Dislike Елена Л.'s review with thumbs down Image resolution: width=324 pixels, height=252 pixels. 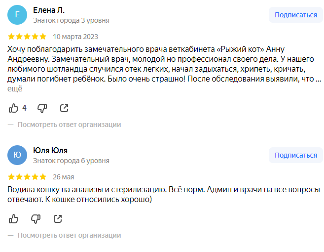point(42,108)
